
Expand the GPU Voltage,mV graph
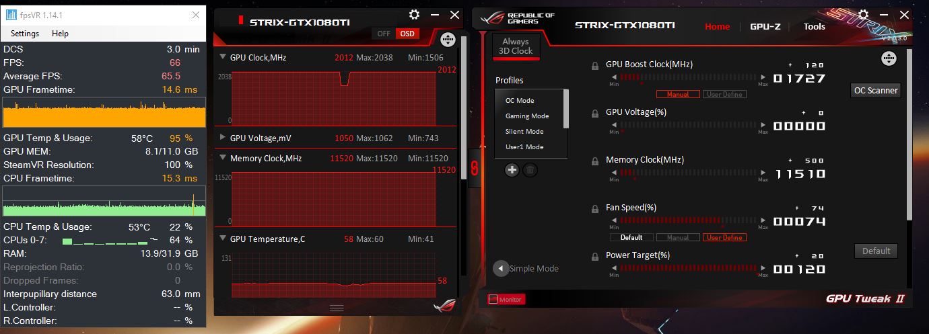223,138
